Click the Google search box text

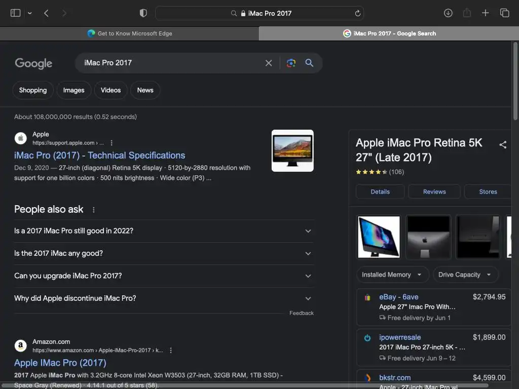pos(108,63)
